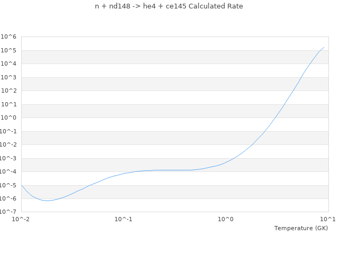Click the 10^-5 y-axis tick label
The width and height of the screenshot is (339, 254).
[x=8, y=185]
